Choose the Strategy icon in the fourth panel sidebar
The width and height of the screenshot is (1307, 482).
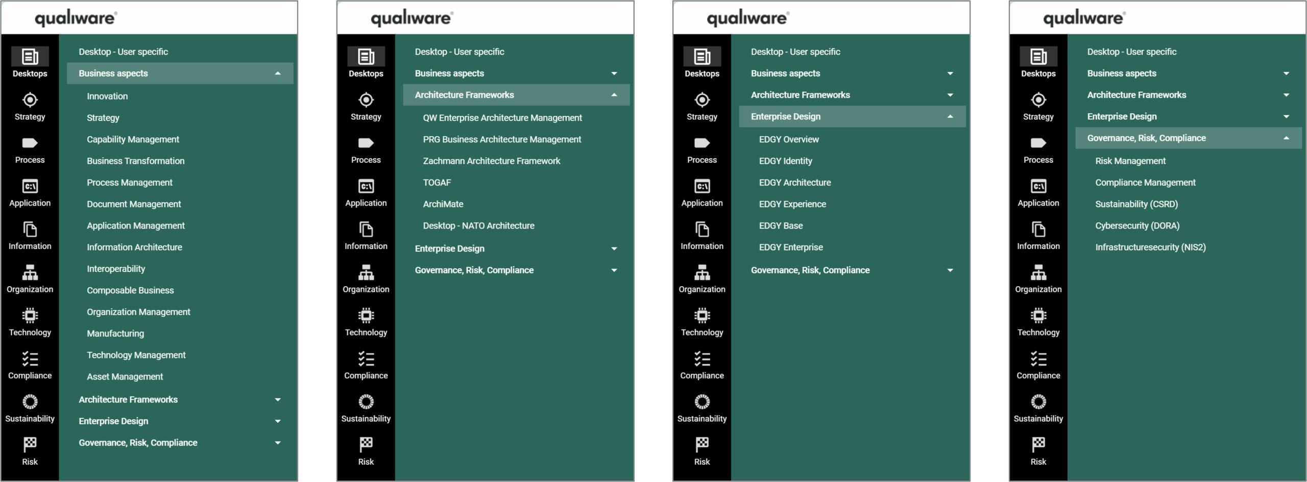pos(1038,100)
